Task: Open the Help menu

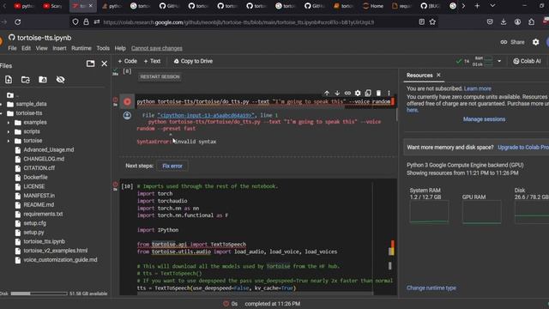Action: click(120, 48)
